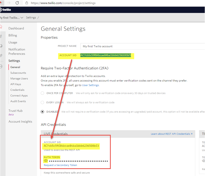This screenshot has height=176, width=205.
Task: Click the lock icon in the address bar
Action: point(27,3)
